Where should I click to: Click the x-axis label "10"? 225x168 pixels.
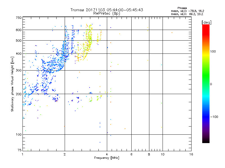163,154
